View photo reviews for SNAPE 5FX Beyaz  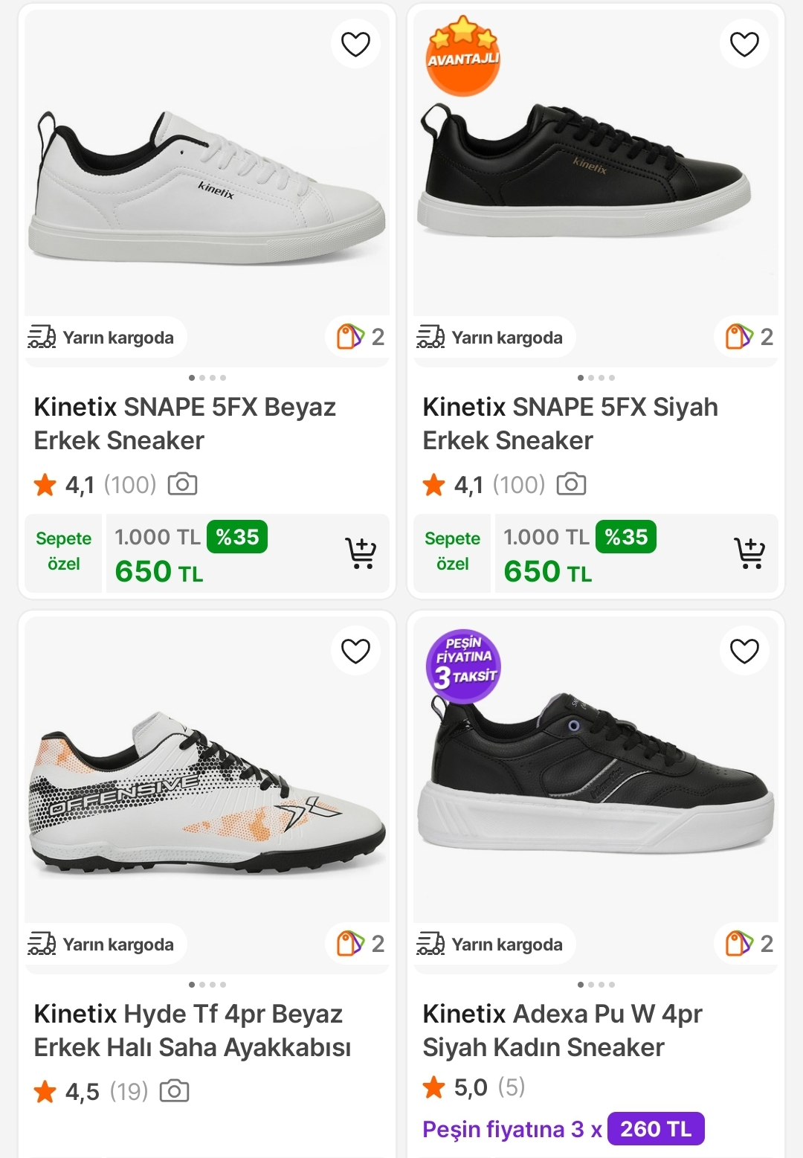point(182,485)
